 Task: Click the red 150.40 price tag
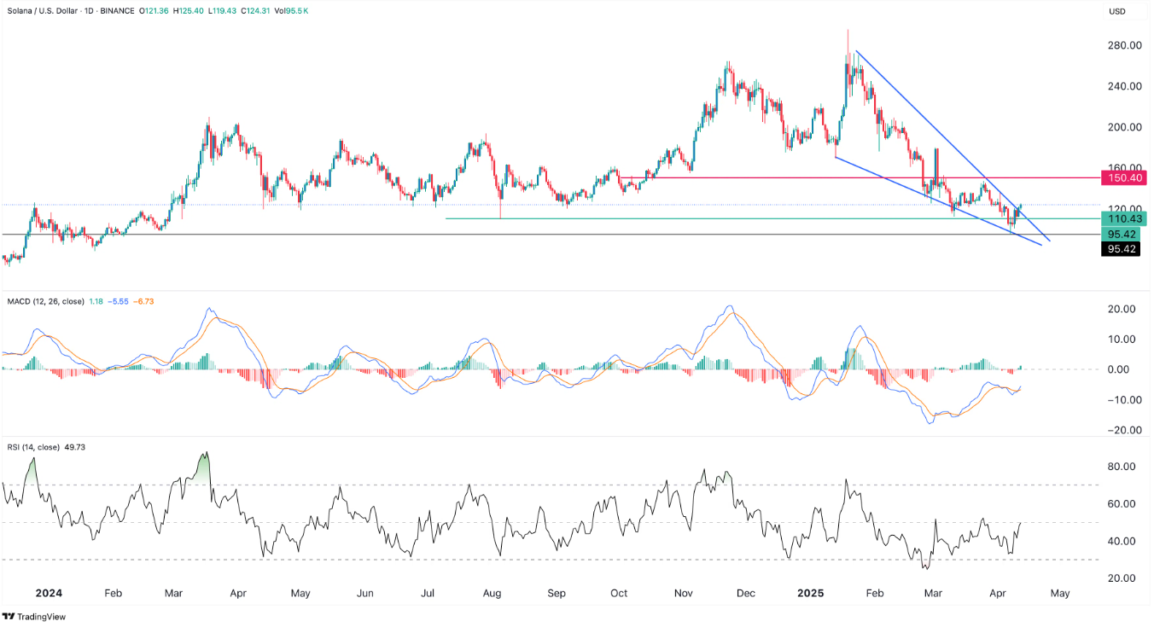pyautogui.click(x=1123, y=177)
